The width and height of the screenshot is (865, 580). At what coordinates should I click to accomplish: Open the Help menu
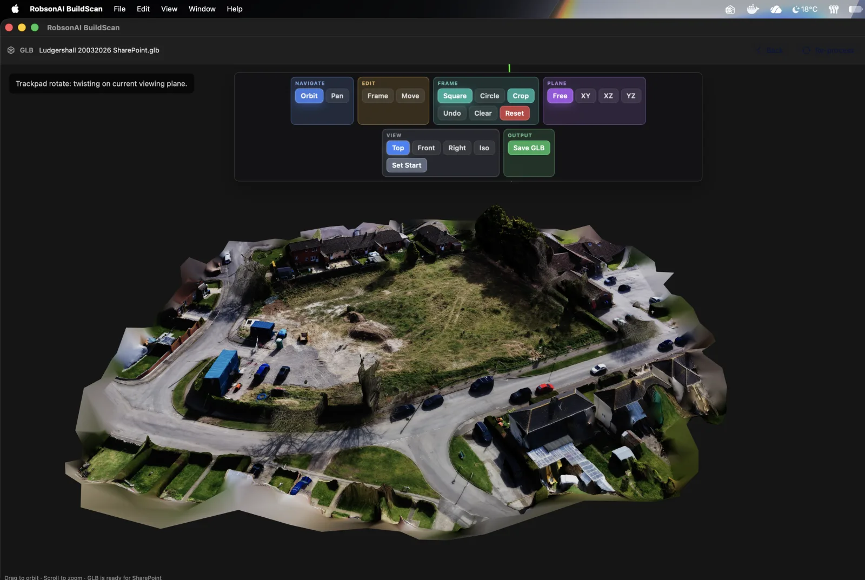click(235, 9)
